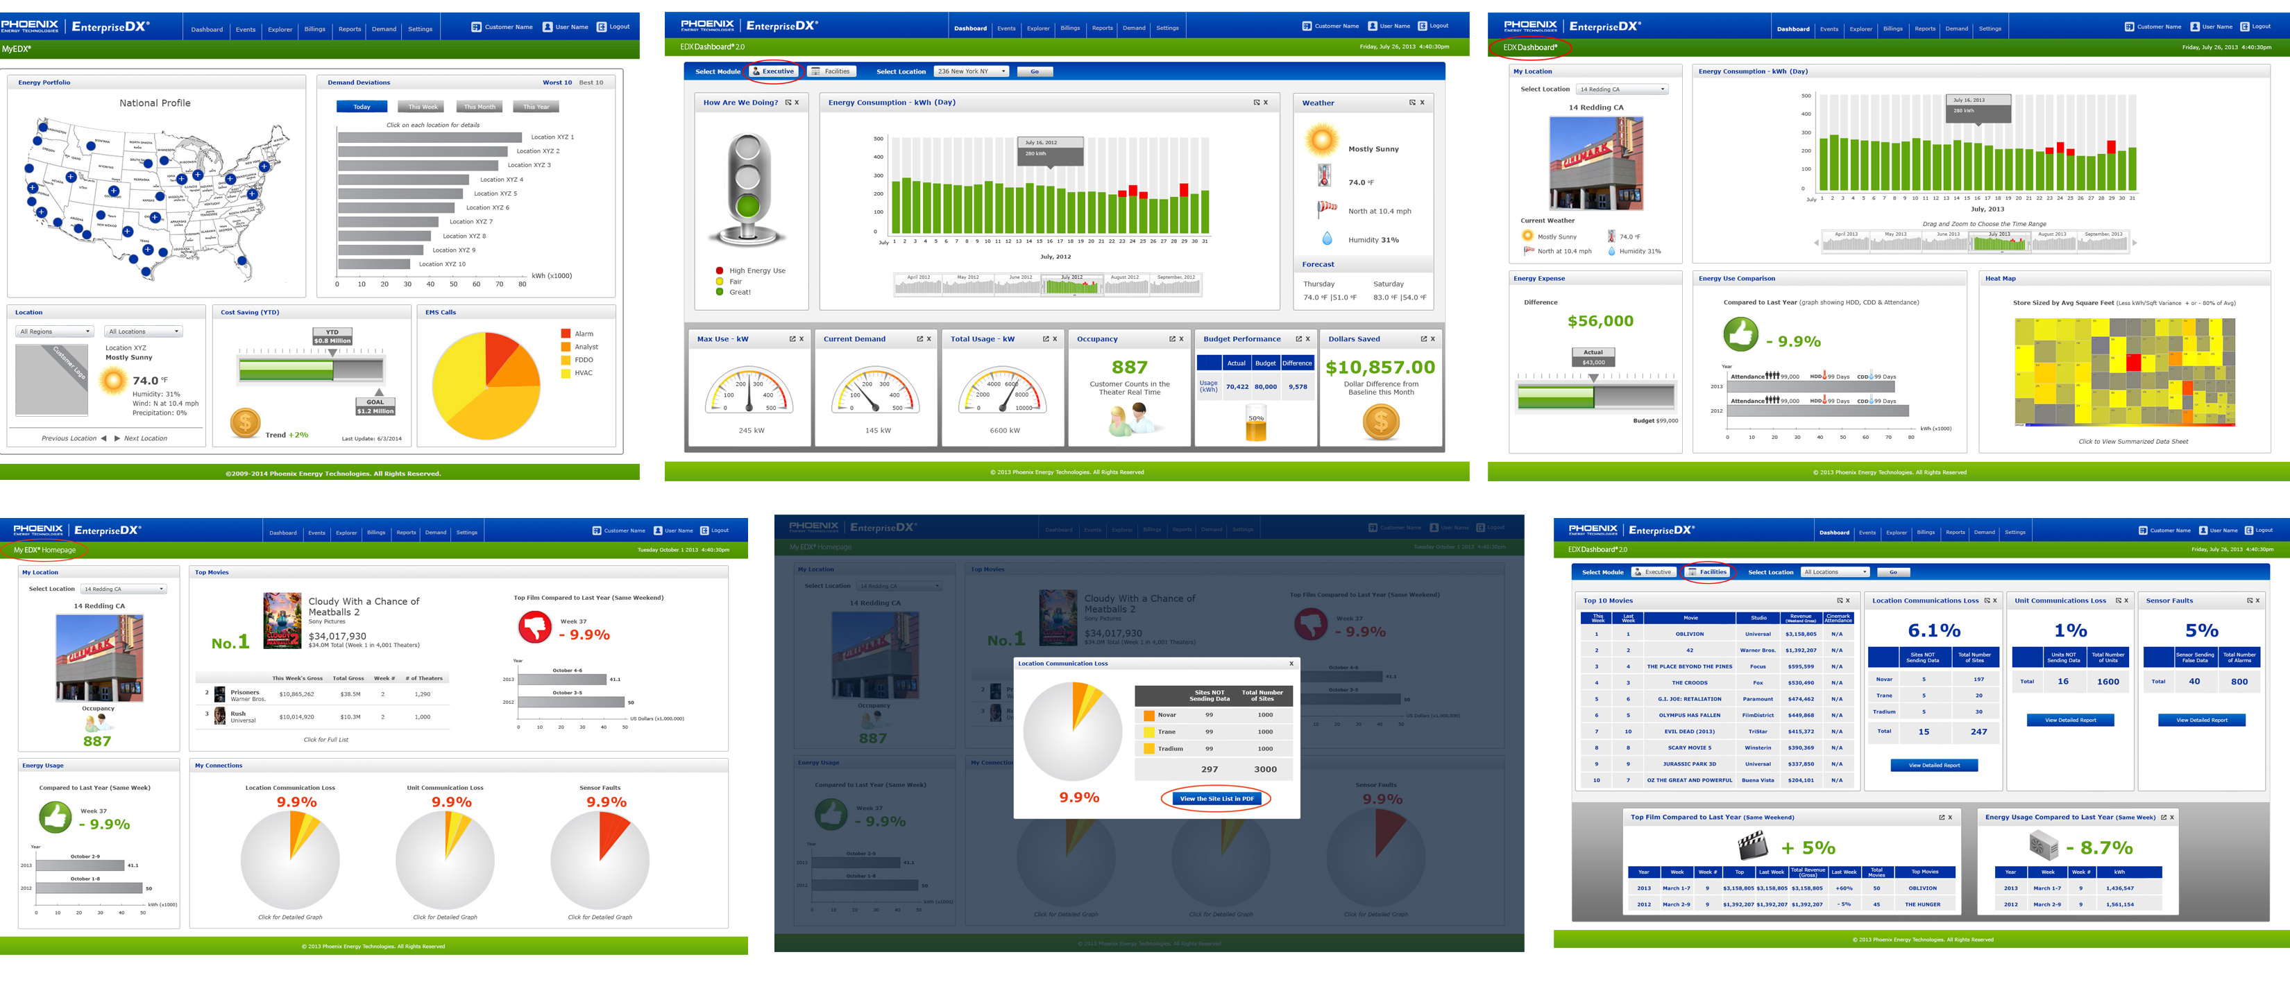
Task: Select Facilities module tab beside circled Executive
Action: [x=831, y=72]
